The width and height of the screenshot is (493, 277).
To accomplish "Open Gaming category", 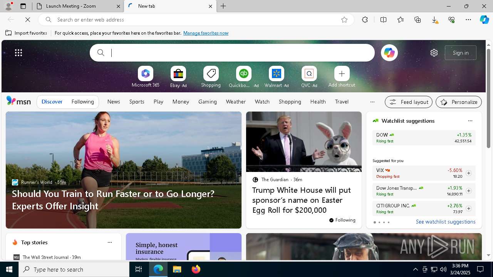I will click(208, 102).
